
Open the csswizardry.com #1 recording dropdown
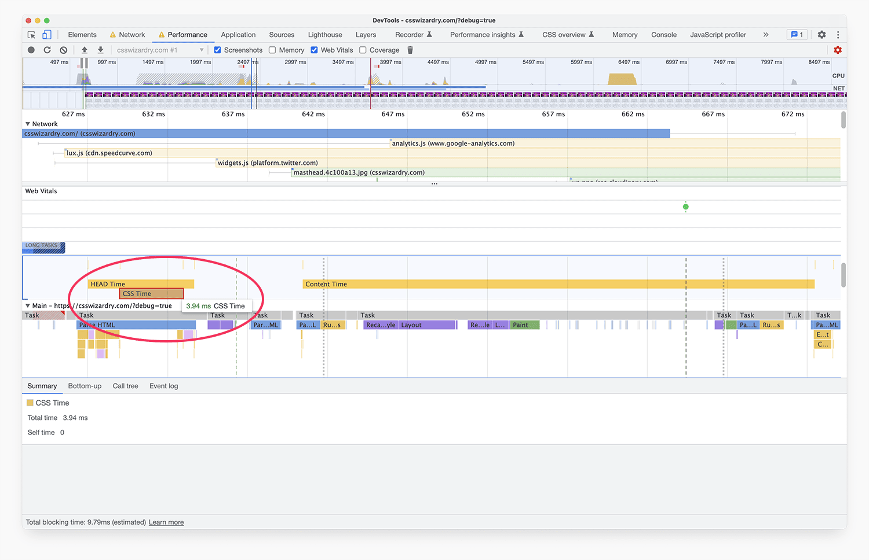pyautogui.click(x=160, y=50)
